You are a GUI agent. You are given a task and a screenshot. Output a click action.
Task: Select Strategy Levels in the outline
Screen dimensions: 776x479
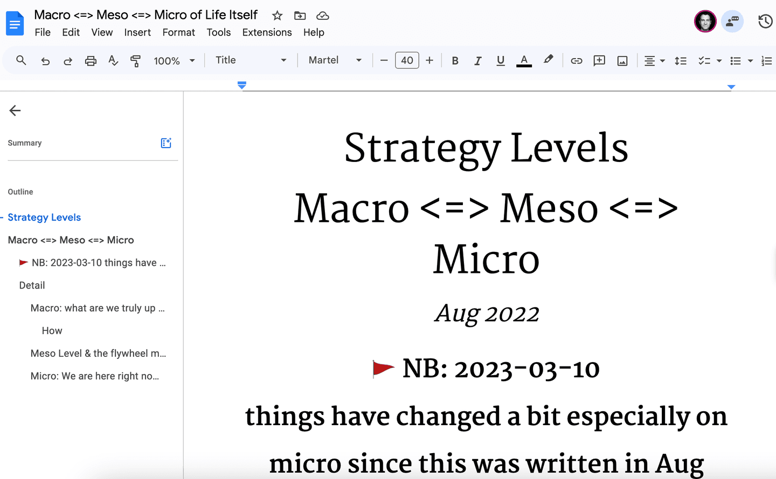coord(44,217)
